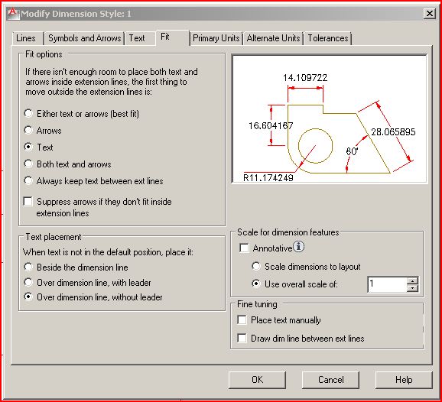Select 'Either text or arrows (best fit)' option
Screen dimensions: 442x402
click(28, 114)
